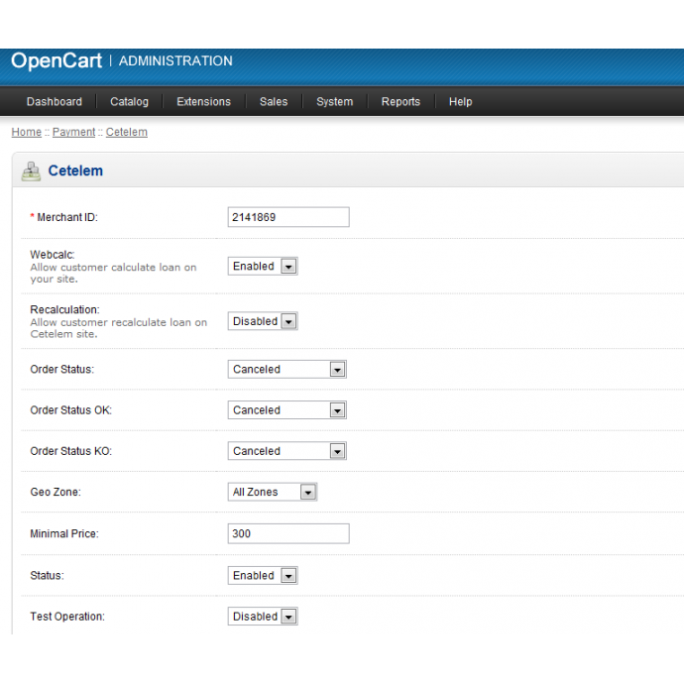This screenshot has height=684, width=684.
Task: Open the Reports menu
Action: pyautogui.click(x=400, y=102)
